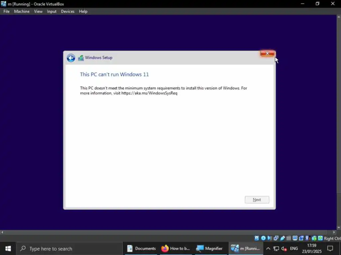
Task: Click the 'This PC can't run Windows 11' heading
Action: (115, 74)
